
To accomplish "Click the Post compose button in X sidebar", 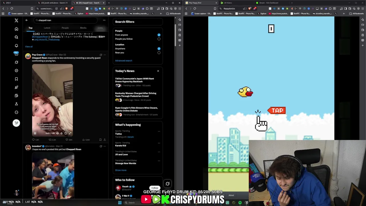I will [16, 123].
